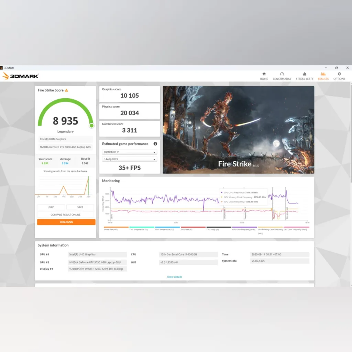Toggle the GPU Memory Clock Frequency legend item
This screenshot has width=352, height=352.
pos(270,230)
